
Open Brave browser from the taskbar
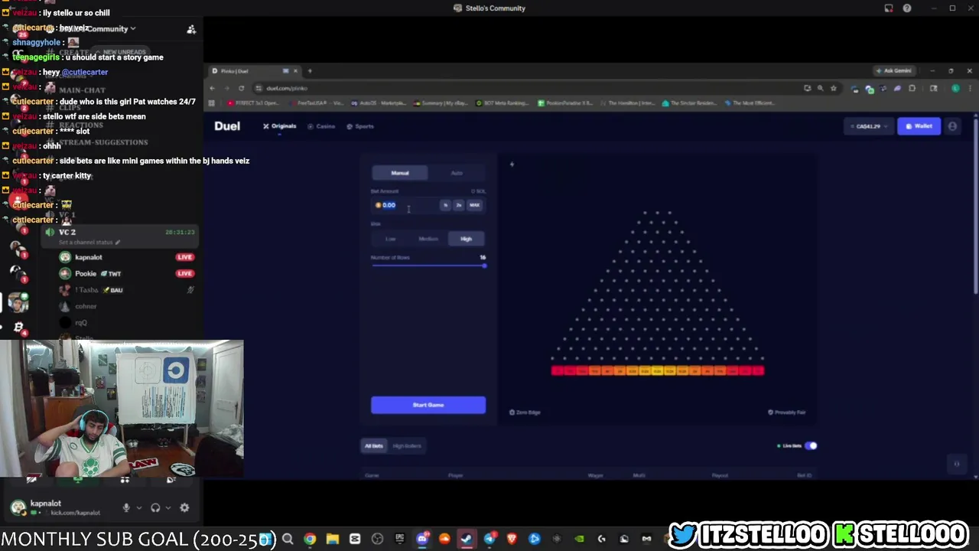coord(512,540)
